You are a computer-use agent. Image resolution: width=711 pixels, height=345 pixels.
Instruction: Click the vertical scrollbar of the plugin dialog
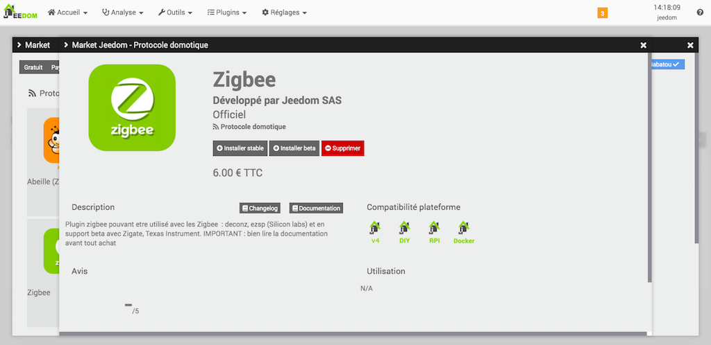pos(649,167)
